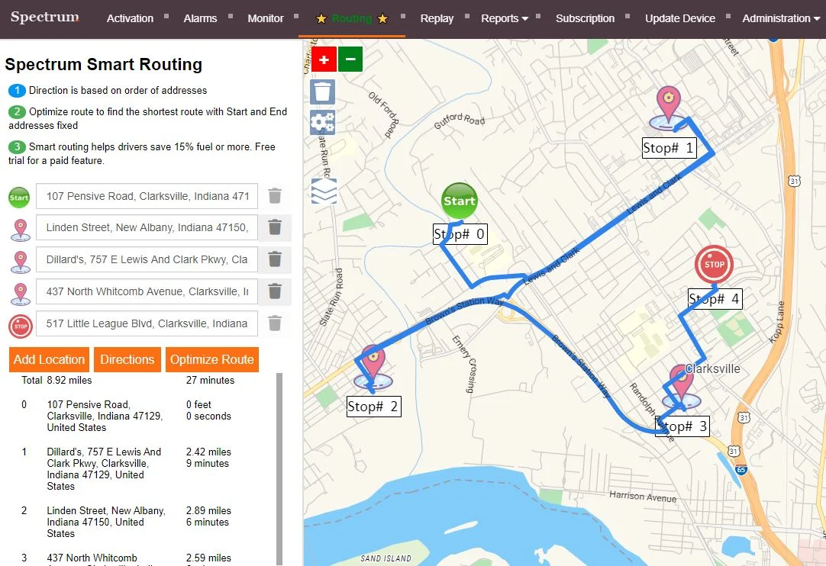This screenshot has height=566, width=826.
Task: Go to the Replay page
Action: coord(437,18)
